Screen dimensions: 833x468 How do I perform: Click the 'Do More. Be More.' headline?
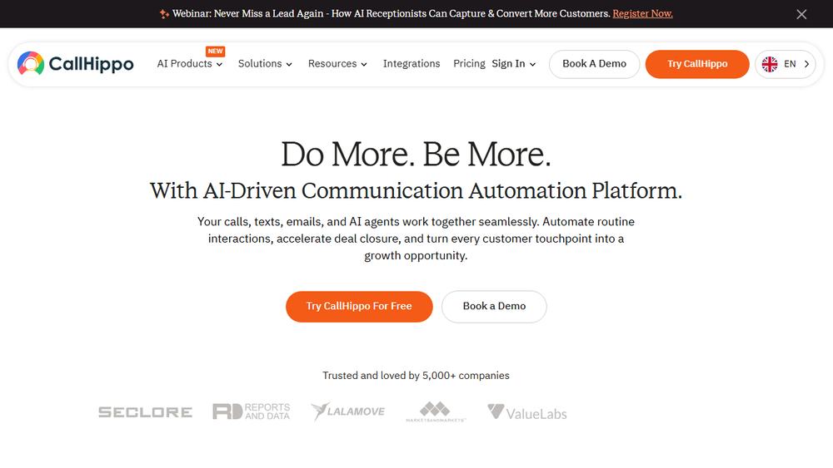click(416, 155)
